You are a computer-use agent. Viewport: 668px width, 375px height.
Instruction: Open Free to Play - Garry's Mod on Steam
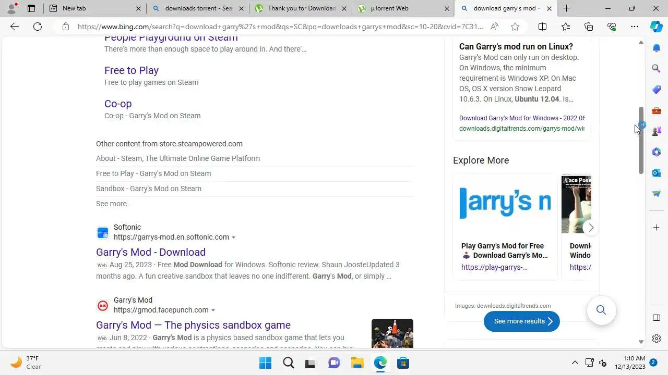[x=153, y=173]
